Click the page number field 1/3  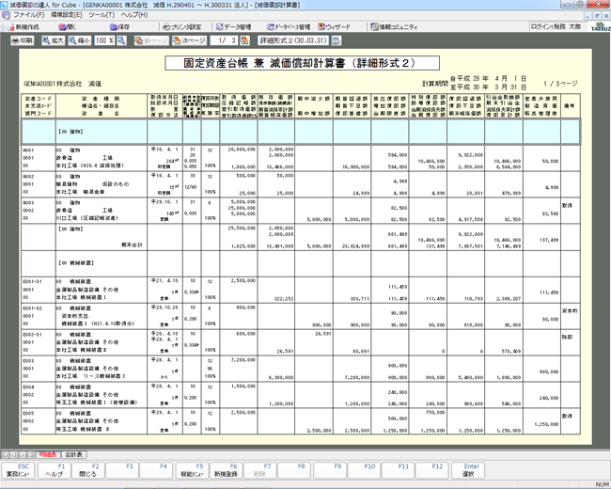pyautogui.click(x=224, y=40)
